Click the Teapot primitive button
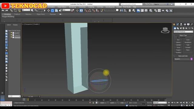The image size is (194, 109). pyautogui.click(x=178, y=50)
